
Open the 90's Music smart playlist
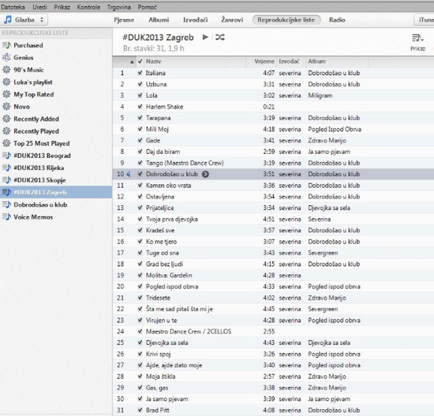[x=29, y=70]
